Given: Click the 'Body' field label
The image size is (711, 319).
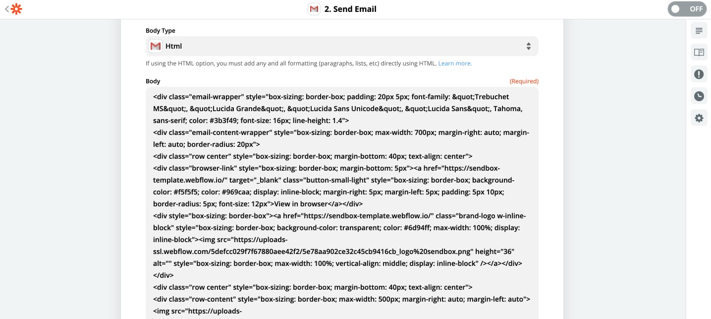Looking at the screenshot, I should coord(153,81).
